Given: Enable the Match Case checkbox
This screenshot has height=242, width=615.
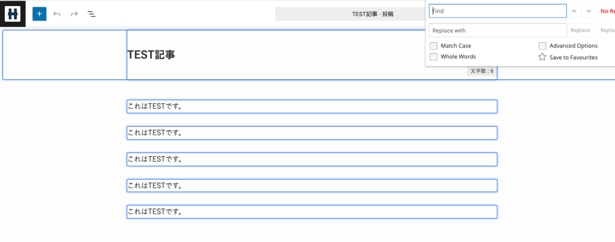Looking at the screenshot, I should coord(434,46).
